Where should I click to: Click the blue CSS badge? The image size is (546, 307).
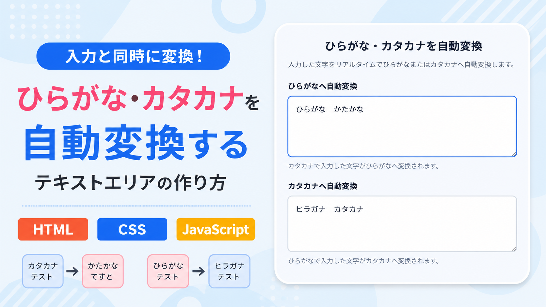[x=132, y=229]
